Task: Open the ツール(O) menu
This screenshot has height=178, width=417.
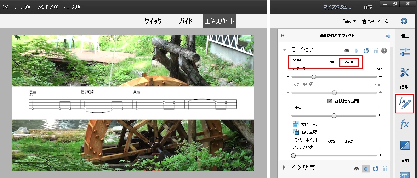Action: (x=22, y=7)
